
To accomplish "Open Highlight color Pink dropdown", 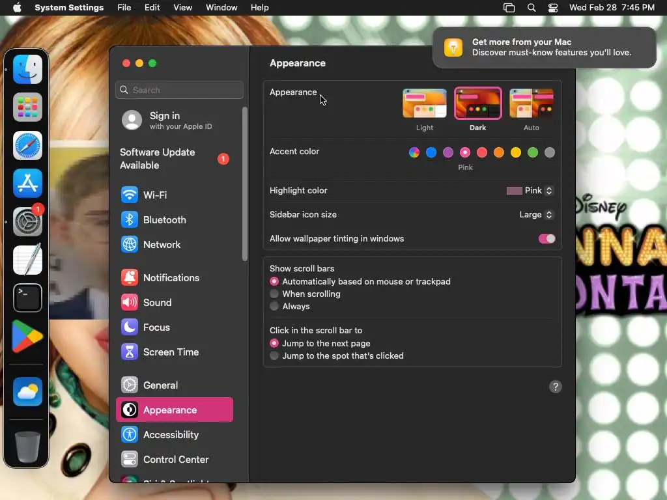I will tap(530, 191).
